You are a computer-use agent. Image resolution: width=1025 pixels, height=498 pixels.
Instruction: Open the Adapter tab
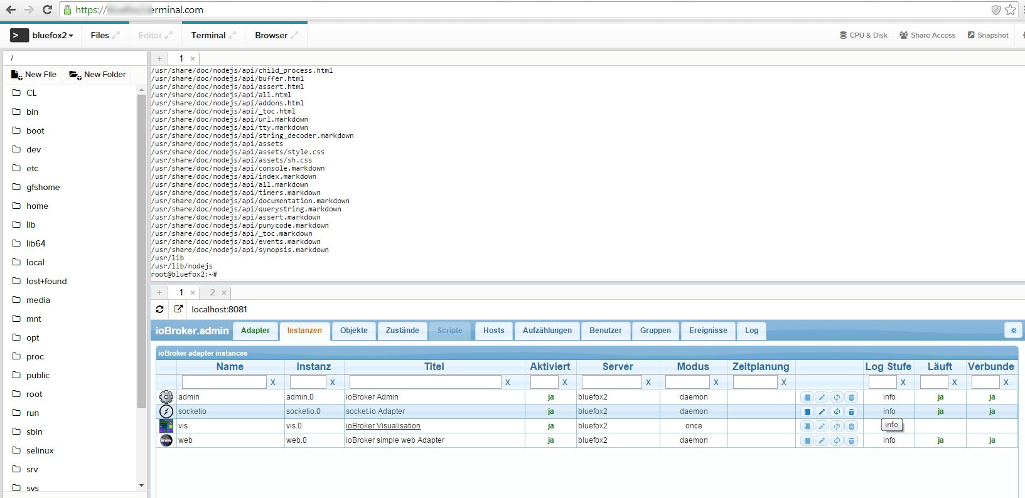[x=255, y=331]
